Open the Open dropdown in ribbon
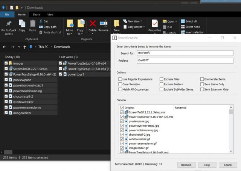The height and width of the screenshot is (171, 241). pyautogui.click(x=170, y=21)
